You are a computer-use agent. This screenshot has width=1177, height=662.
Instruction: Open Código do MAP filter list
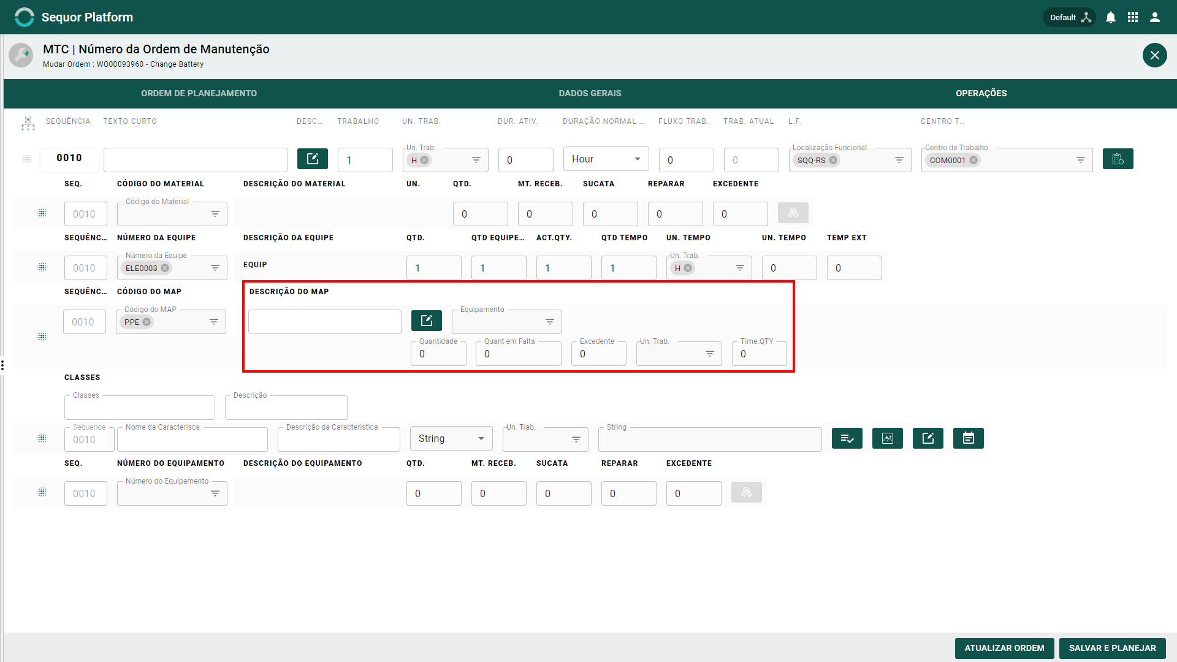[x=214, y=322]
